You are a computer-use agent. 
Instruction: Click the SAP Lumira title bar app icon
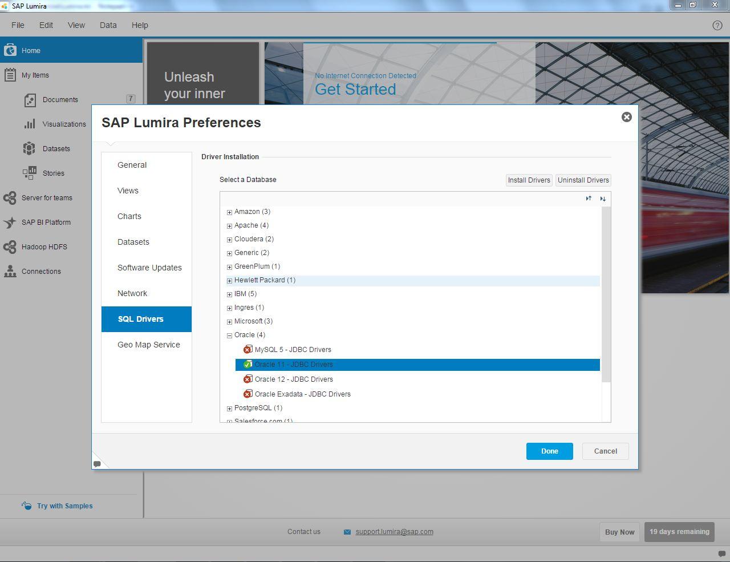[x=5, y=6]
